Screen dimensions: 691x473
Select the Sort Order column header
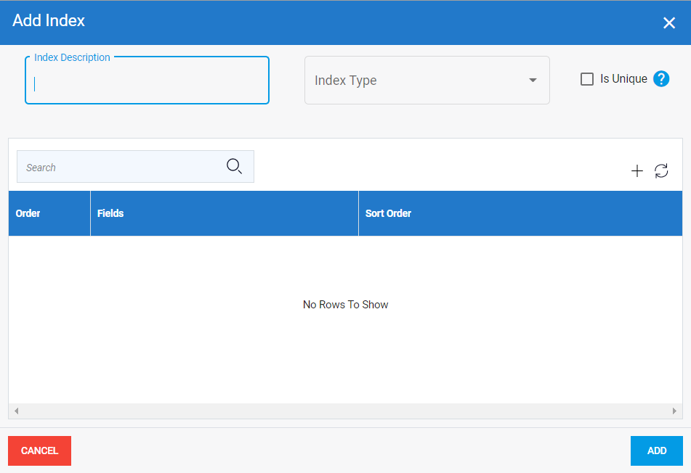[x=388, y=213]
